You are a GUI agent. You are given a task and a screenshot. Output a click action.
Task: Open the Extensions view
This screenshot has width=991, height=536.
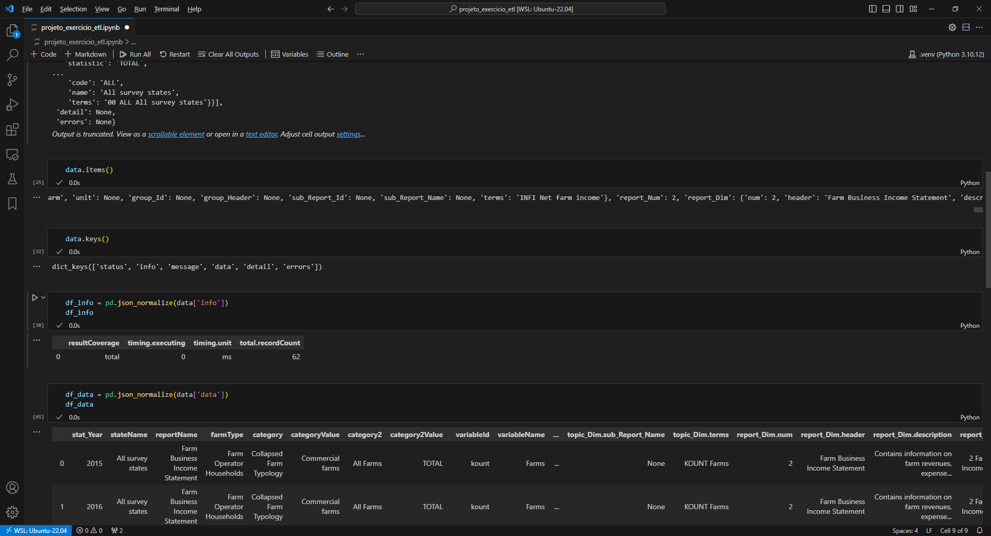12,129
